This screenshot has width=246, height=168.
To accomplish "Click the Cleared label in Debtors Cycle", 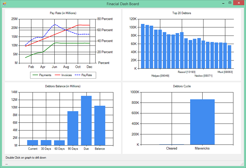I will point(172,148).
